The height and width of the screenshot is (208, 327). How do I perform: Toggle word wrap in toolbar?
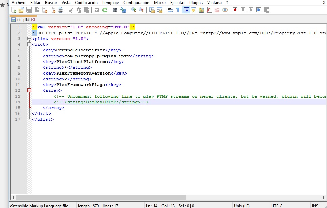[170, 10]
